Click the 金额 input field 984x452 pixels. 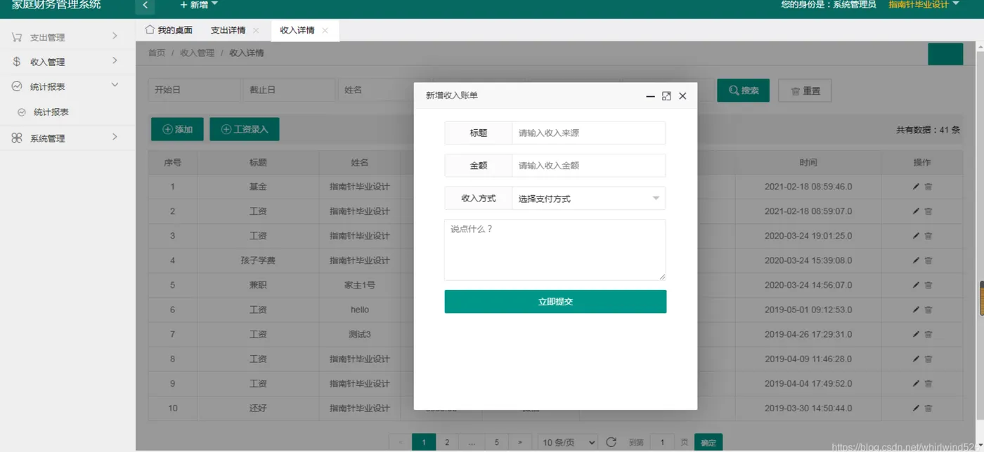click(588, 166)
